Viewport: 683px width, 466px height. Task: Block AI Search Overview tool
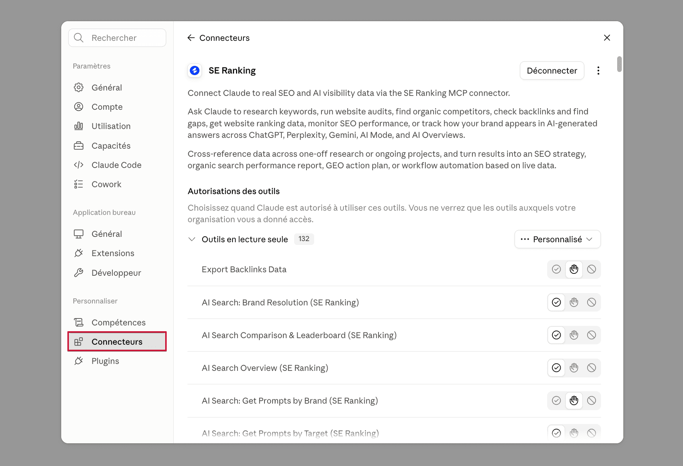point(592,368)
